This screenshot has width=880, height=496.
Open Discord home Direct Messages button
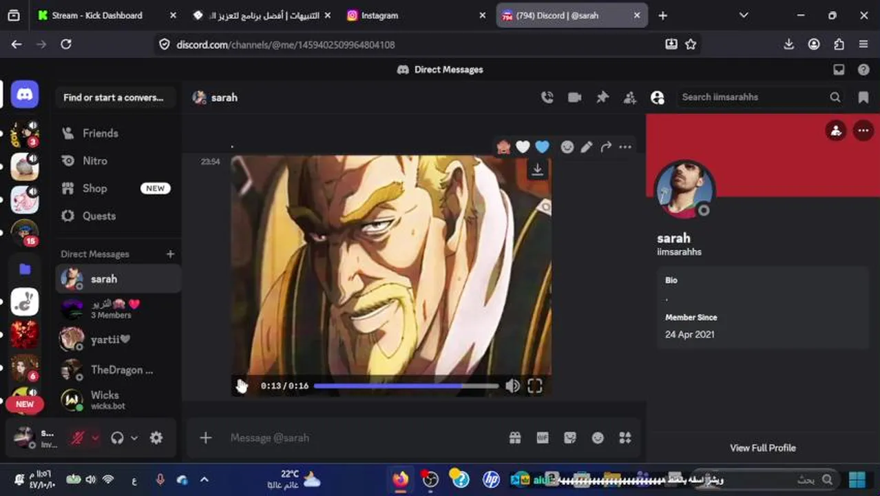point(25,94)
